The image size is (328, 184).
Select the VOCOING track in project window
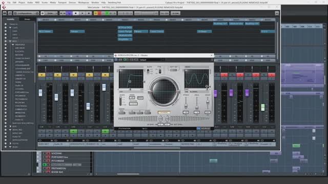(x=56, y=153)
